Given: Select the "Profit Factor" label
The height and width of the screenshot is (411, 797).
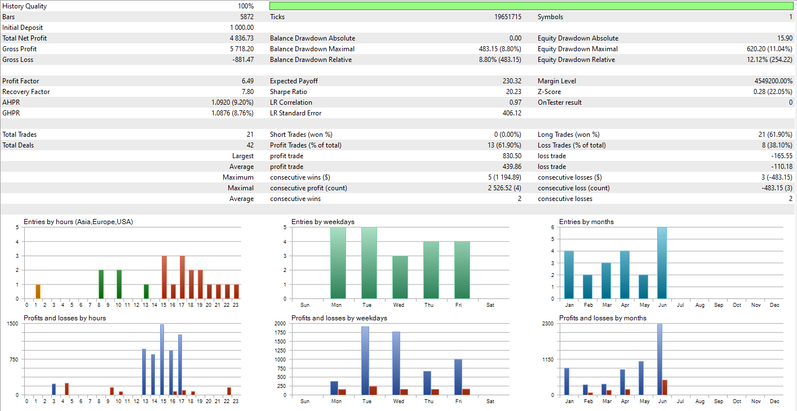Looking at the screenshot, I should click(x=21, y=81).
